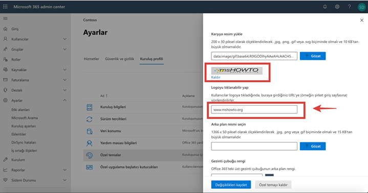Open Eklentiler in sidebar

coord(19,134)
